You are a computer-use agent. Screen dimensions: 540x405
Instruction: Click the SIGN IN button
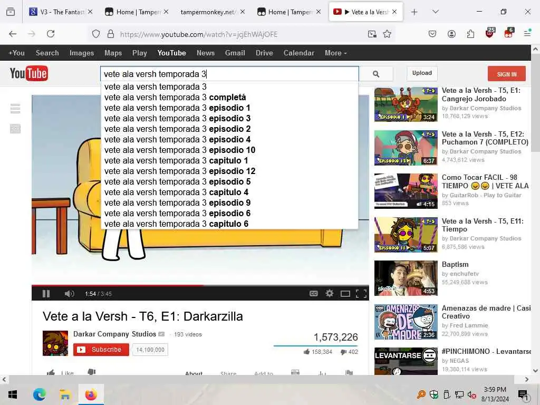pos(507,74)
